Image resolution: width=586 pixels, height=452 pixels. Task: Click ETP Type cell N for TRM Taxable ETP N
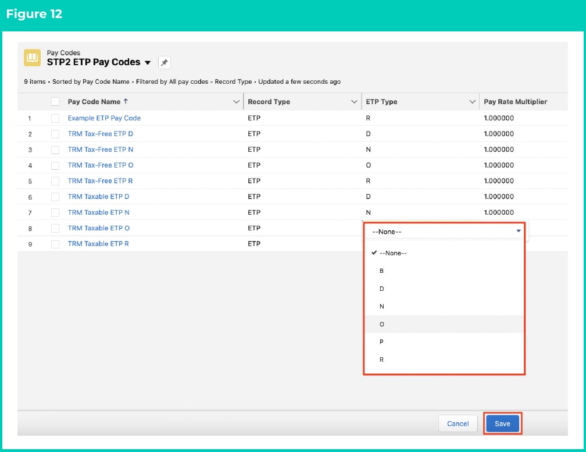[368, 212]
